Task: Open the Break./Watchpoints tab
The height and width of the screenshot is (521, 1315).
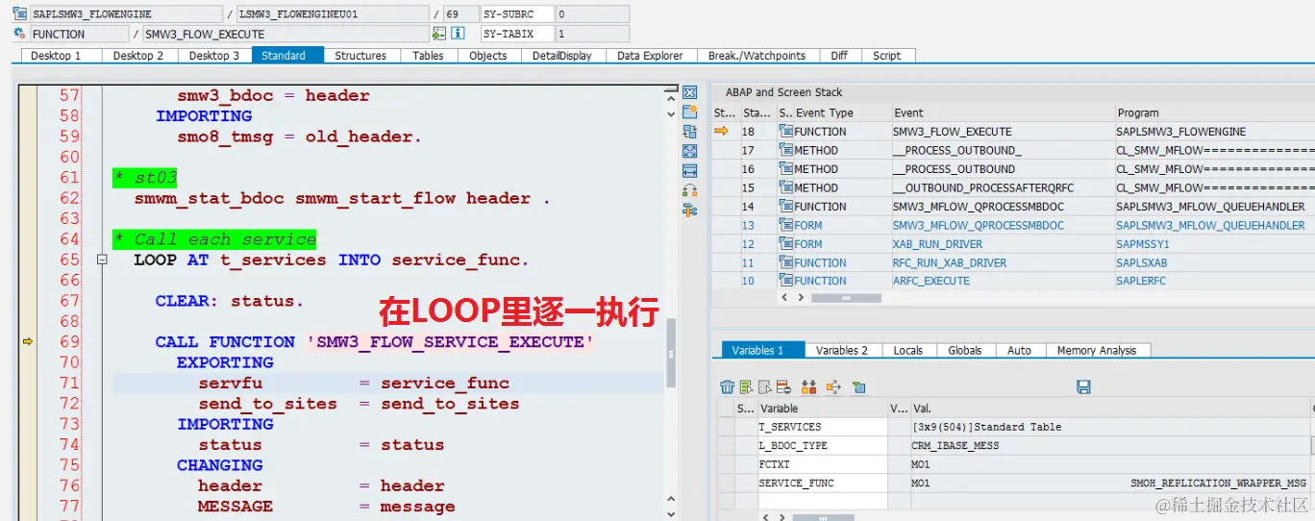Action: [x=757, y=56]
